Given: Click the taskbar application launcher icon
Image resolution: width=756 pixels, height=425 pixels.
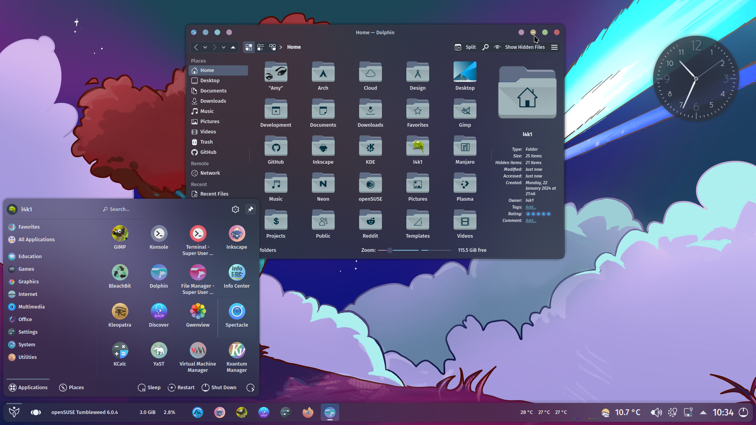Looking at the screenshot, I should (x=14, y=412).
